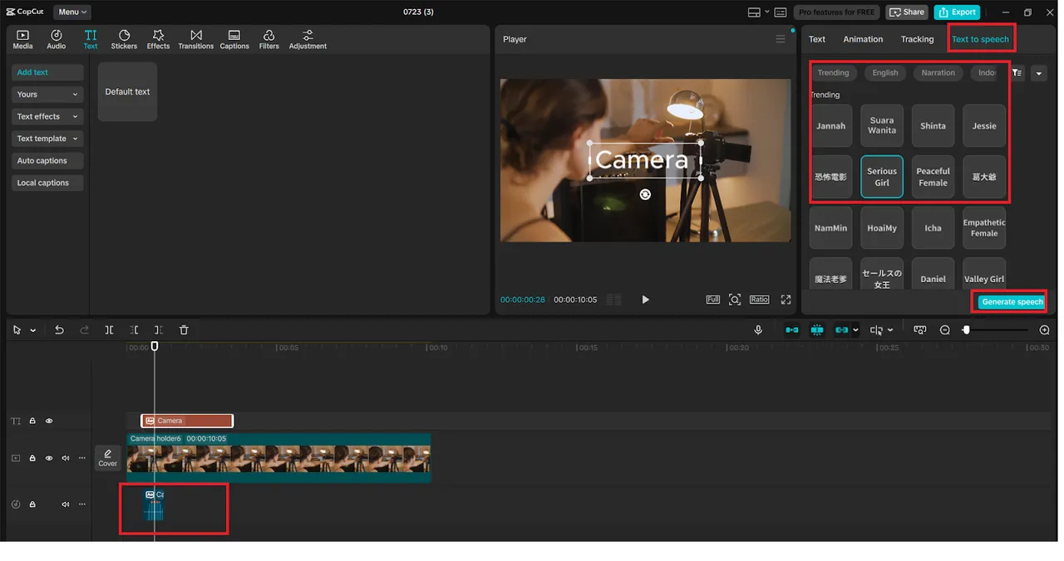This screenshot has height=561, width=1064.
Task: Open the select tool mode dropdown arrow
Action: pos(33,330)
